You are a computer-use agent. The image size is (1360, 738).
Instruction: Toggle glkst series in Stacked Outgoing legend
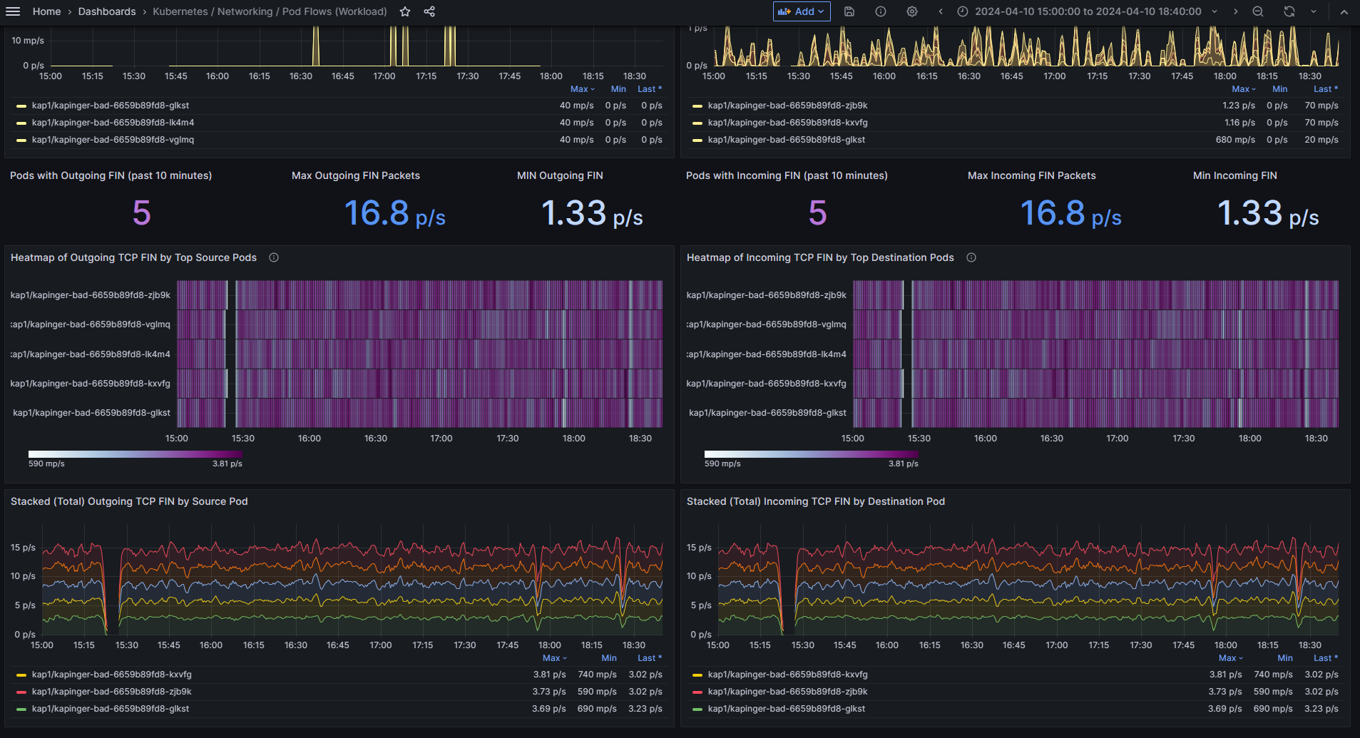(x=111, y=709)
